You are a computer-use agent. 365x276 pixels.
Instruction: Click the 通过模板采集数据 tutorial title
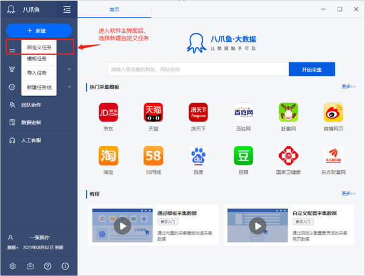click(177, 213)
